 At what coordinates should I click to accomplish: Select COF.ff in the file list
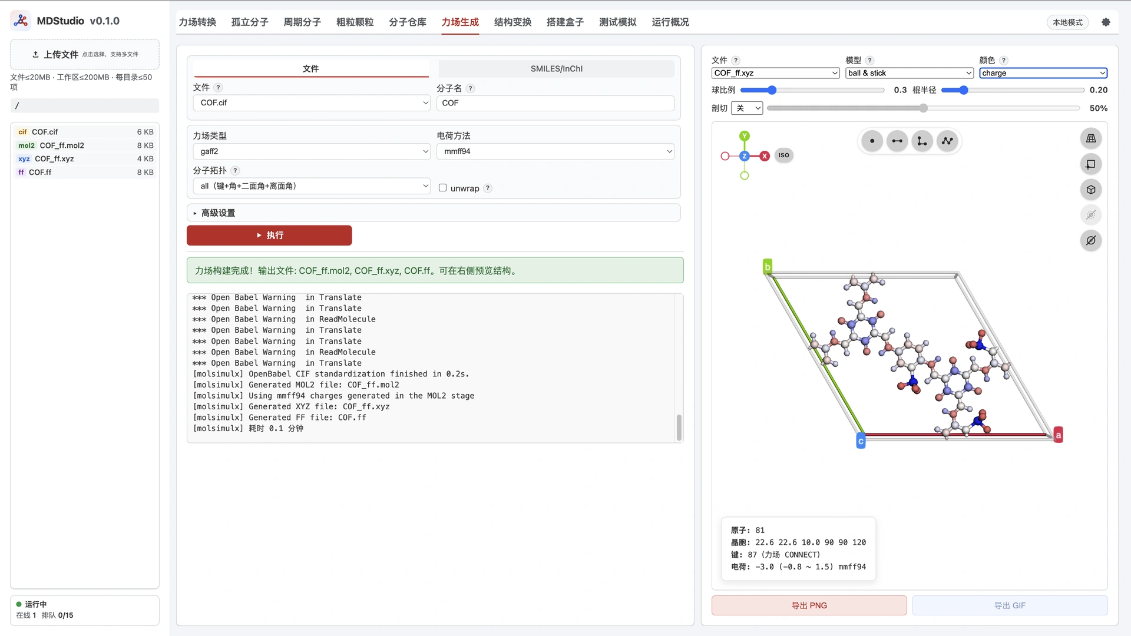tap(85, 173)
